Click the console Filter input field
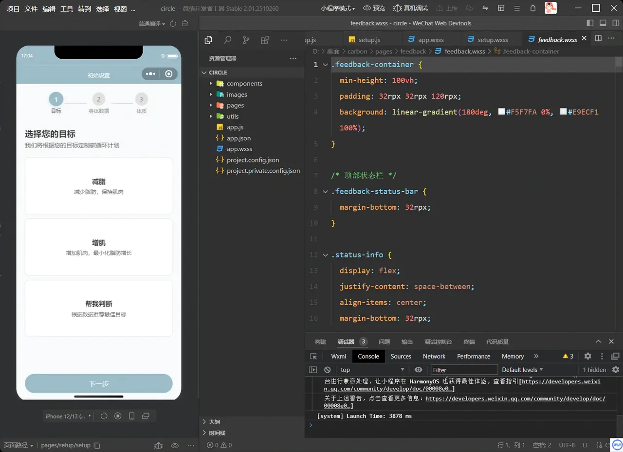623x452 pixels. [x=464, y=370]
